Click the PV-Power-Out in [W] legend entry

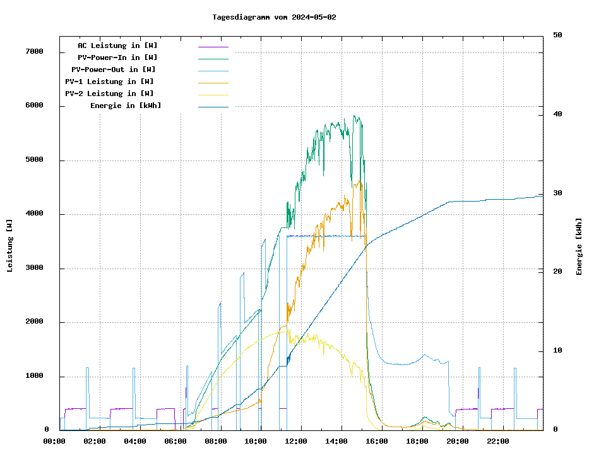pos(113,70)
